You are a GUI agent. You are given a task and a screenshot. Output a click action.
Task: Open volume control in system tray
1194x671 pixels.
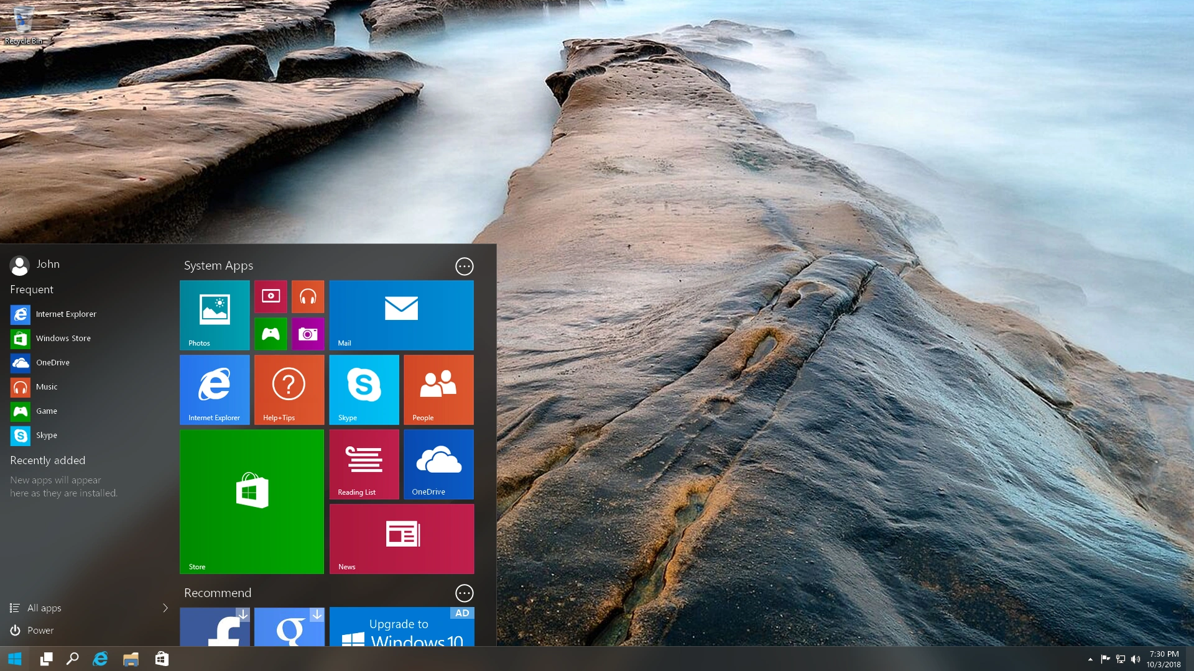point(1136,659)
